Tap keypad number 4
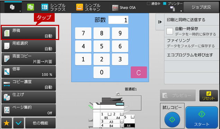The height and width of the screenshot is (129, 220). point(83,46)
